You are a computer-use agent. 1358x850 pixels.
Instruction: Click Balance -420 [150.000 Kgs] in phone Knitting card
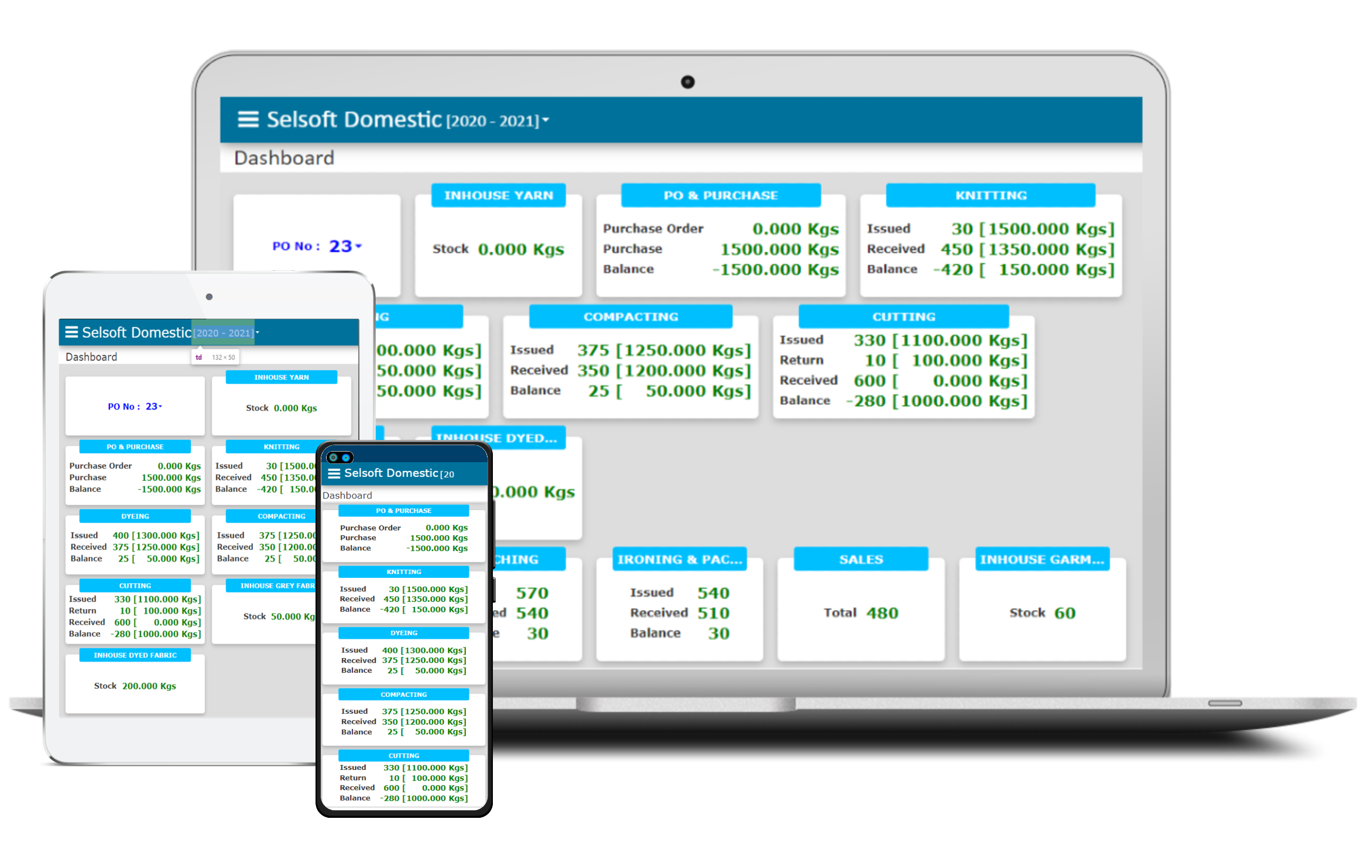(404, 610)
